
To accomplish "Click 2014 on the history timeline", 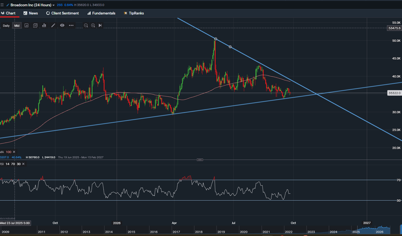I will 109,232.
